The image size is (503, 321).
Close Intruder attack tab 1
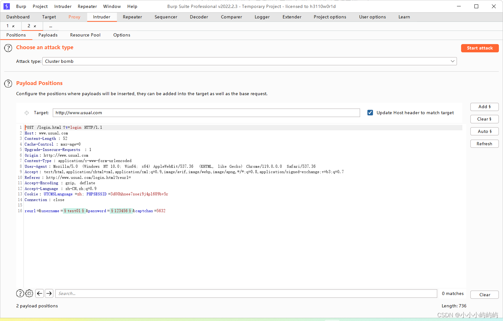click(13, 26)
